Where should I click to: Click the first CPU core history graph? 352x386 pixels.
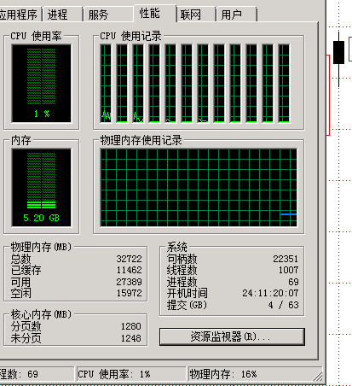coord(106,84)
